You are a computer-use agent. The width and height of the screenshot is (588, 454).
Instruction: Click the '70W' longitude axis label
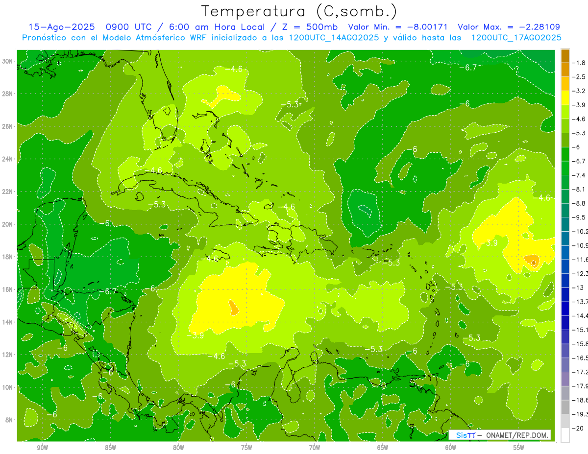pos(315,448)
